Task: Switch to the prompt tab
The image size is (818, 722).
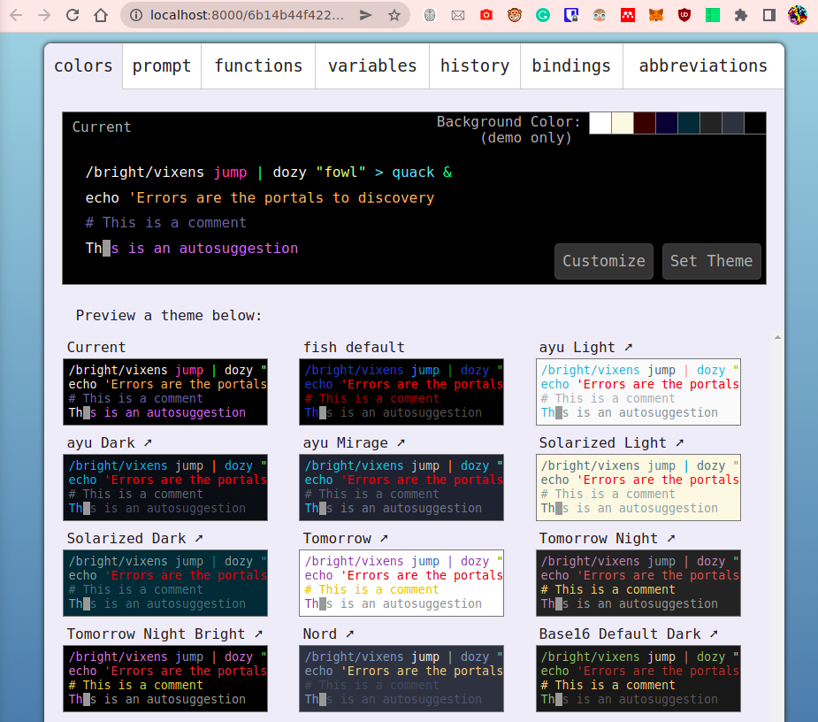Action: pyautogui.click(x=161, y=65)
